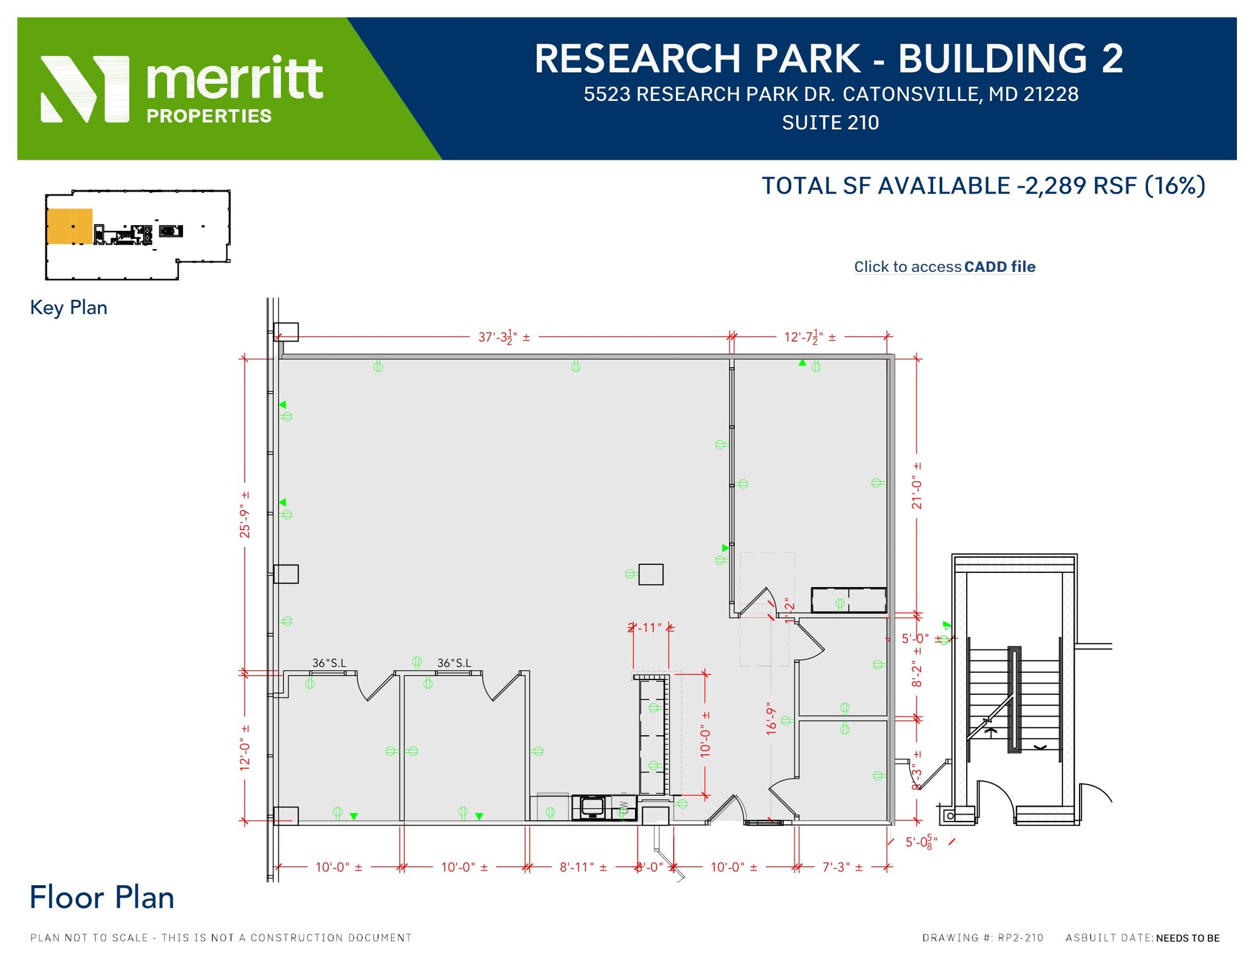The image size is (1254, 969).
Task: Click the 21'-0" right vertical dimension
Action: point(917,486)
